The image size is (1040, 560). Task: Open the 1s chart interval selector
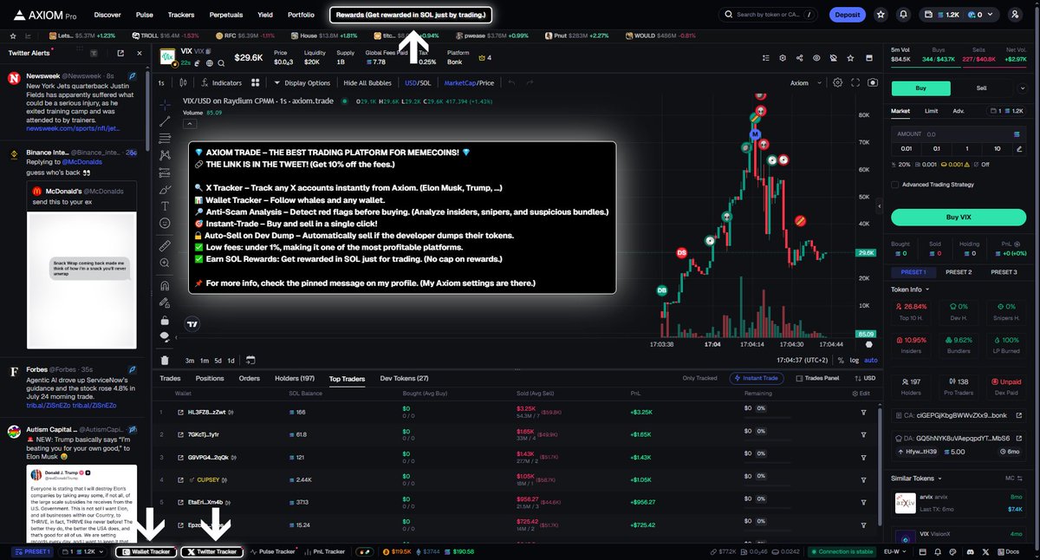point(161,83)
